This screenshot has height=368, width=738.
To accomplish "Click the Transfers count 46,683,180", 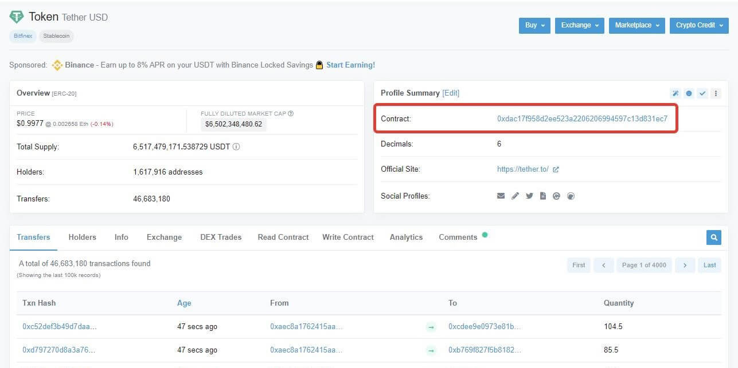I will pos(151,199).
